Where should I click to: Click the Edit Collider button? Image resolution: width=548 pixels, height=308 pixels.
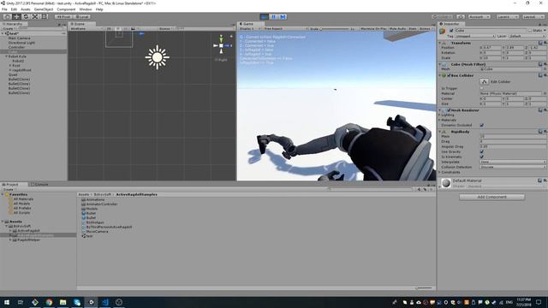[x=484, y=82]
